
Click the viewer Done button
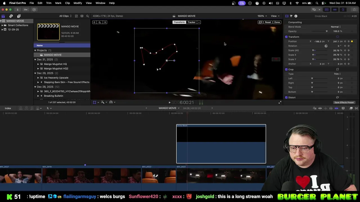(x=277, y=22)
